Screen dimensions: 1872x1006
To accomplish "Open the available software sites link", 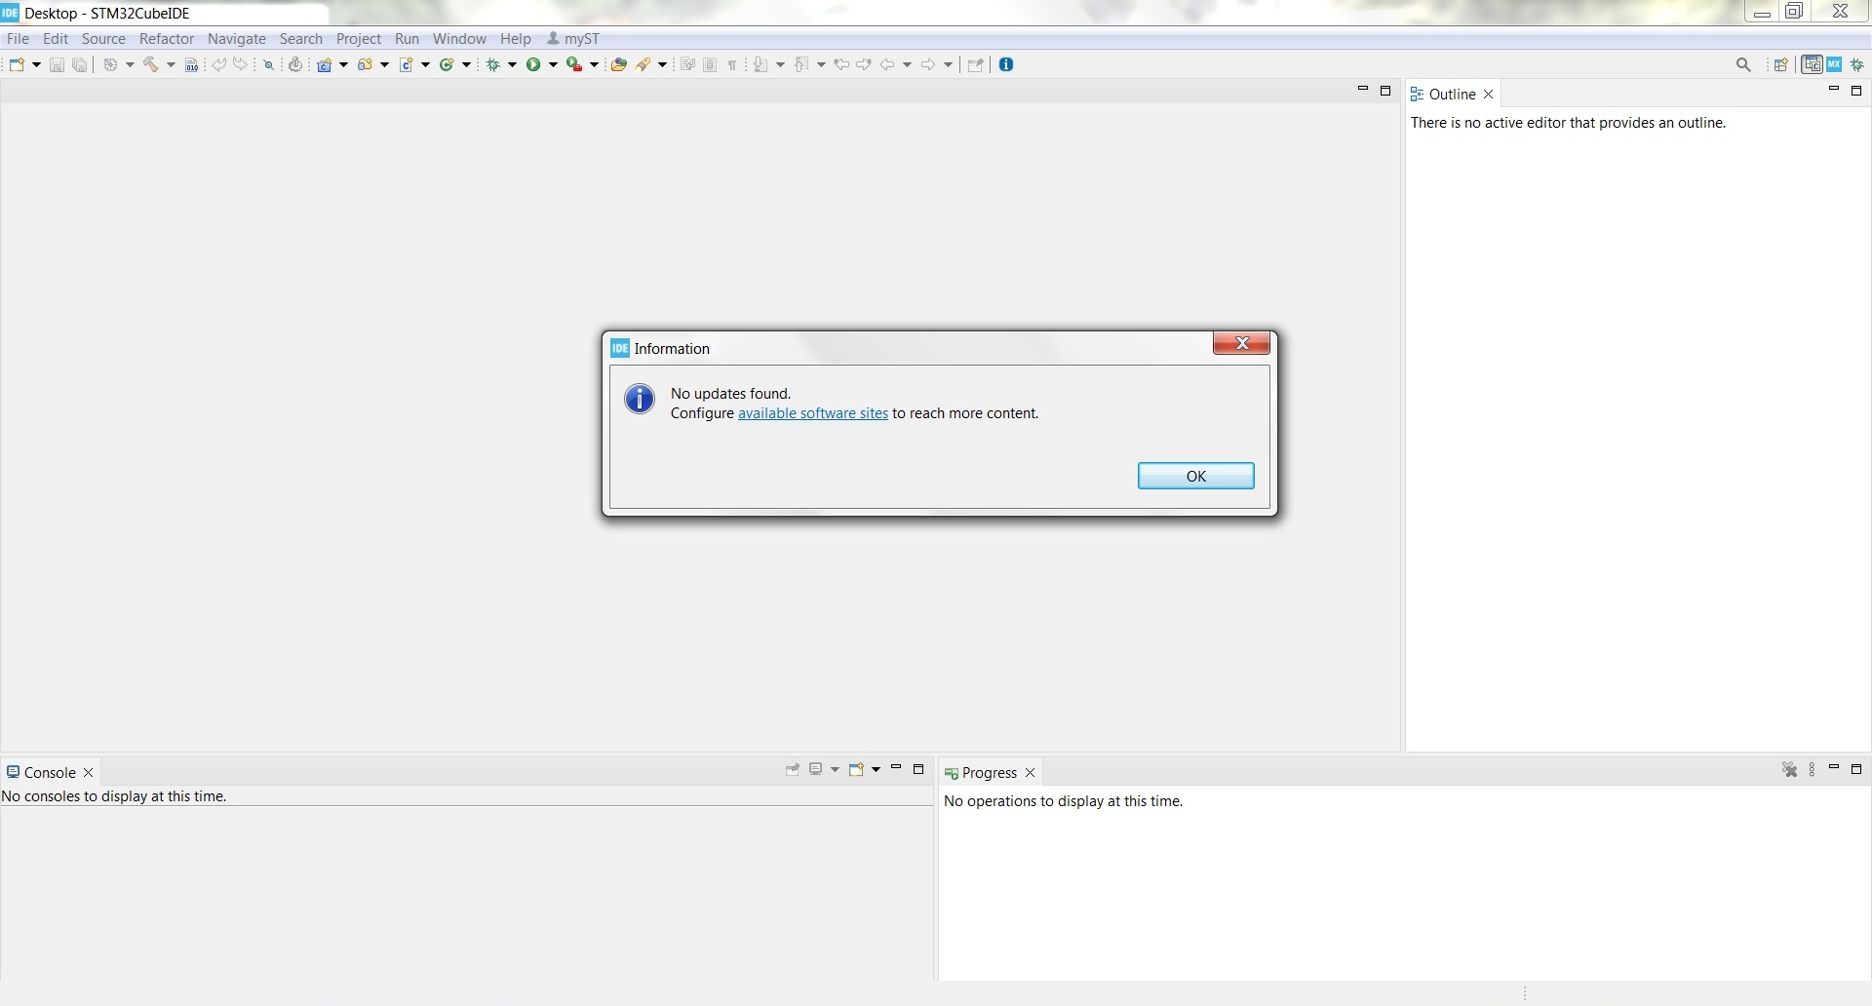I will [813, 413].
